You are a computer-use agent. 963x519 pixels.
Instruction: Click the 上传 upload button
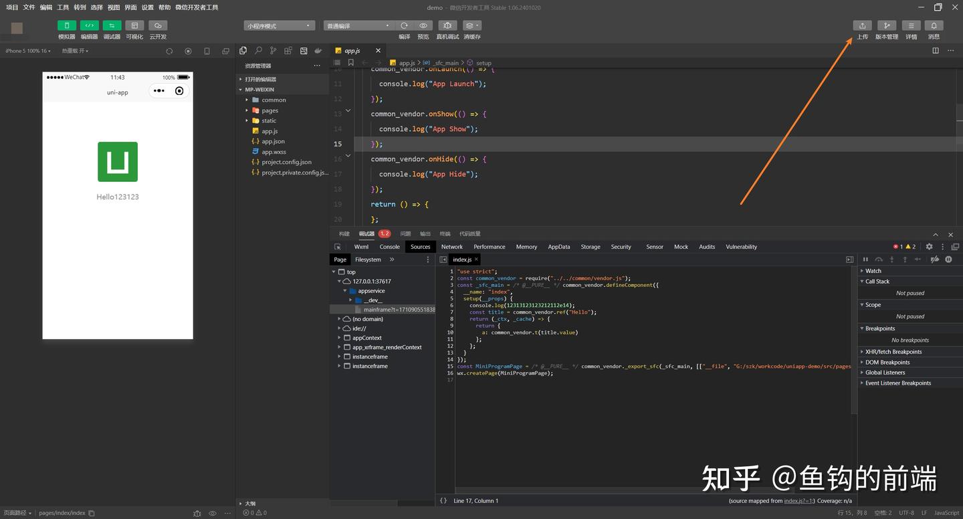(x=863, y=25)
